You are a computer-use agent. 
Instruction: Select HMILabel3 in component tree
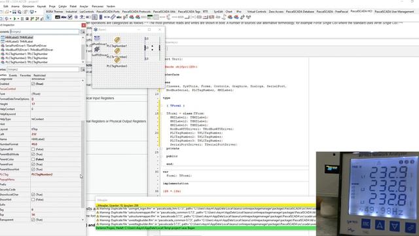19,41
